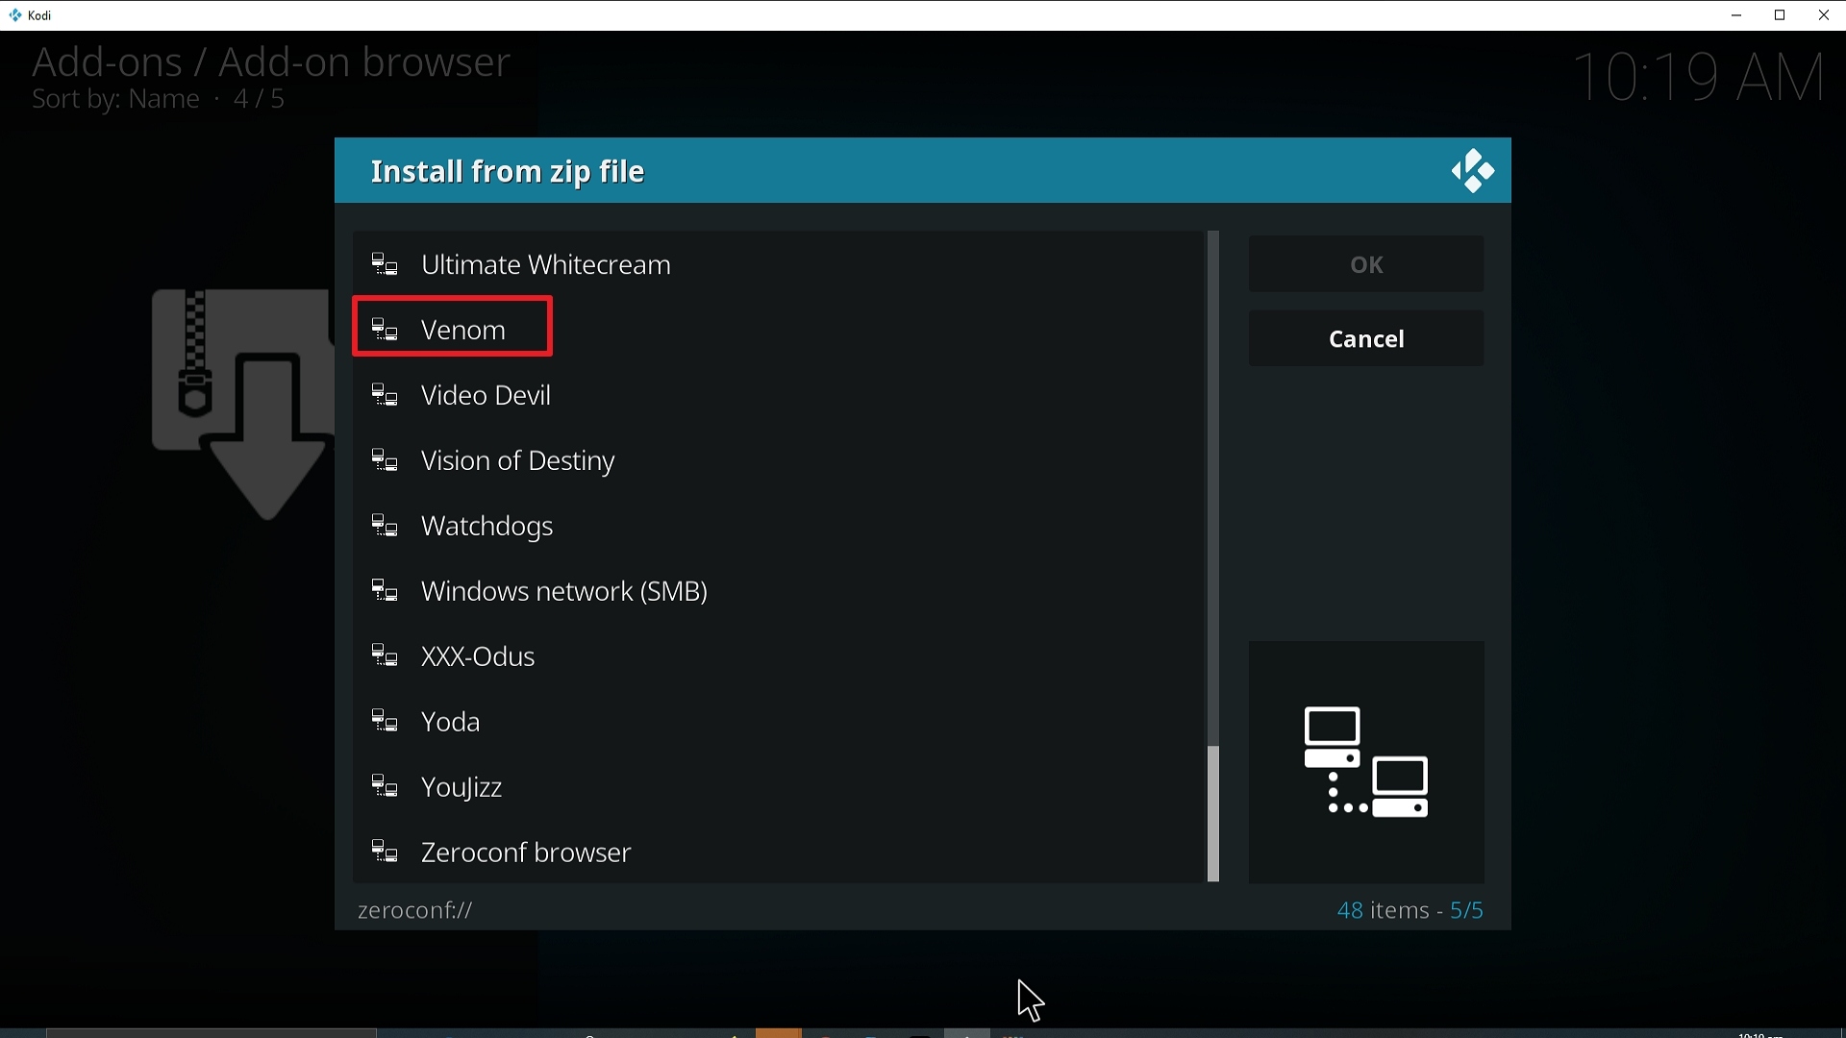
Task: Select the YouJizz source
Action: (778, 788)
